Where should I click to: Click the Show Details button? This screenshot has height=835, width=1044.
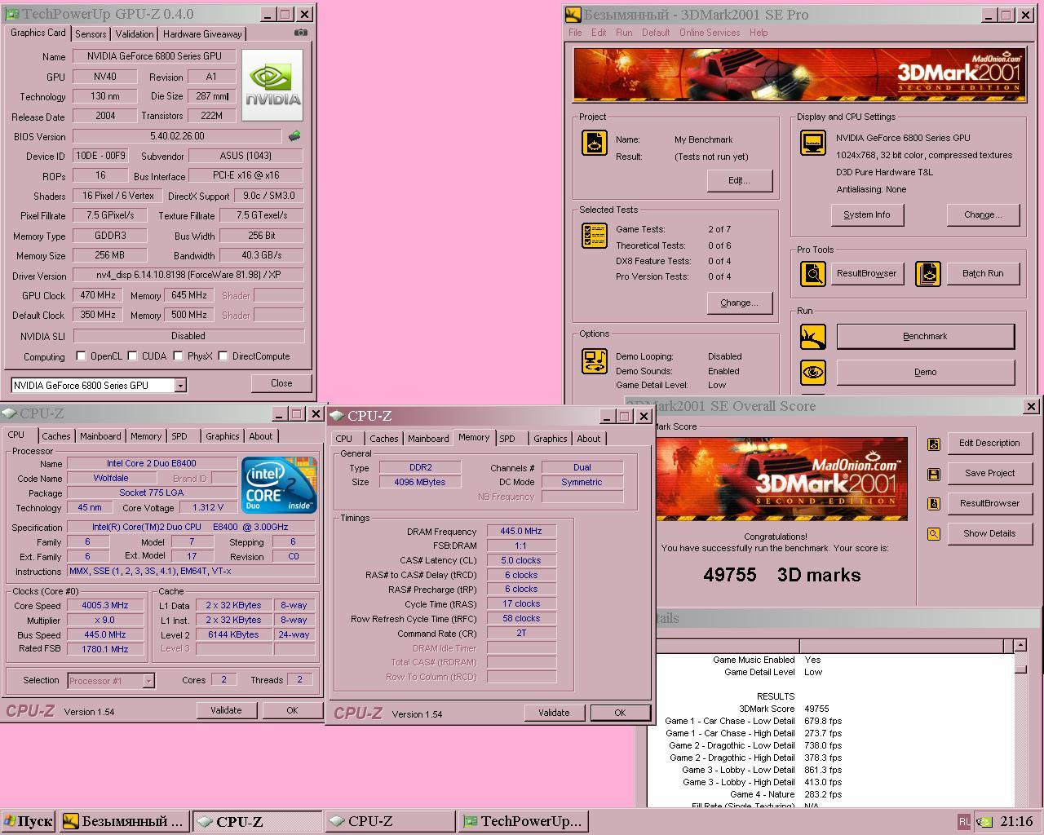[989, 533]
